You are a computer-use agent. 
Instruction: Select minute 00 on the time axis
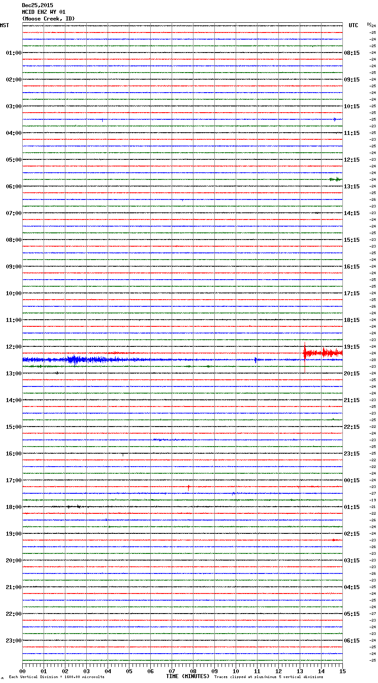pos(22,671)
